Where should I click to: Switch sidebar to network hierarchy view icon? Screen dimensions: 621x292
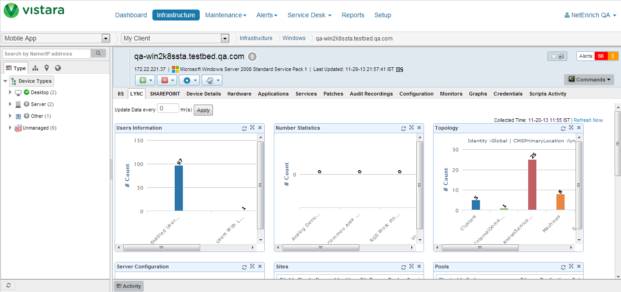point(35,68)
